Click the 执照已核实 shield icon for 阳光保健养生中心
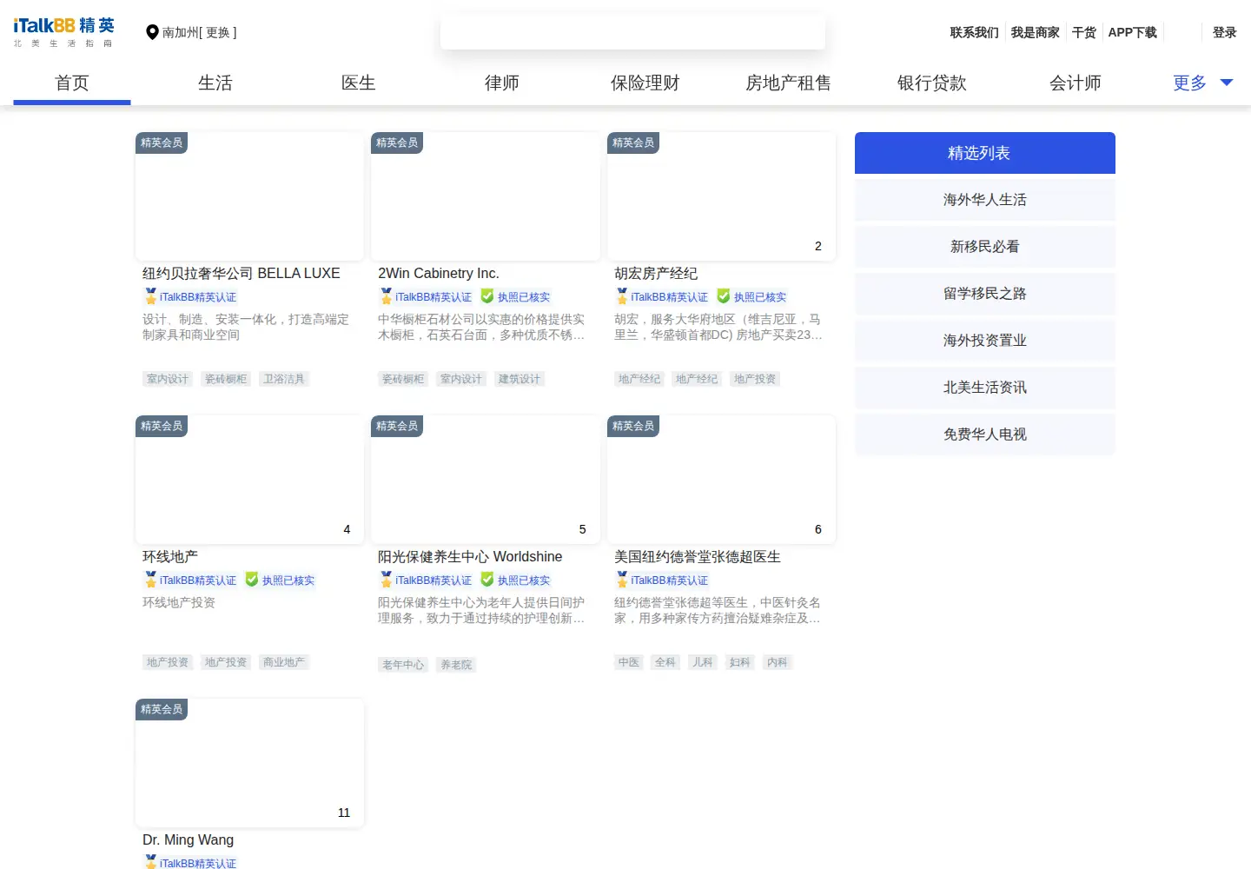Screen dimensions: 1251x869 (487, 580)
